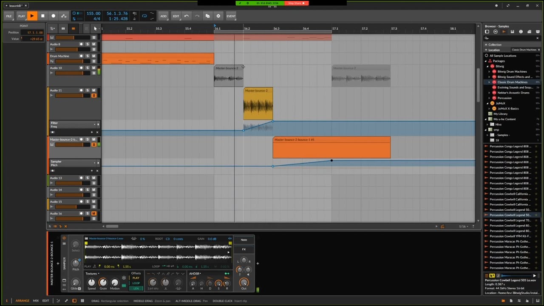The image size is (544, 306).
Task: Open track display options dropdown icon
Action: 52,28
